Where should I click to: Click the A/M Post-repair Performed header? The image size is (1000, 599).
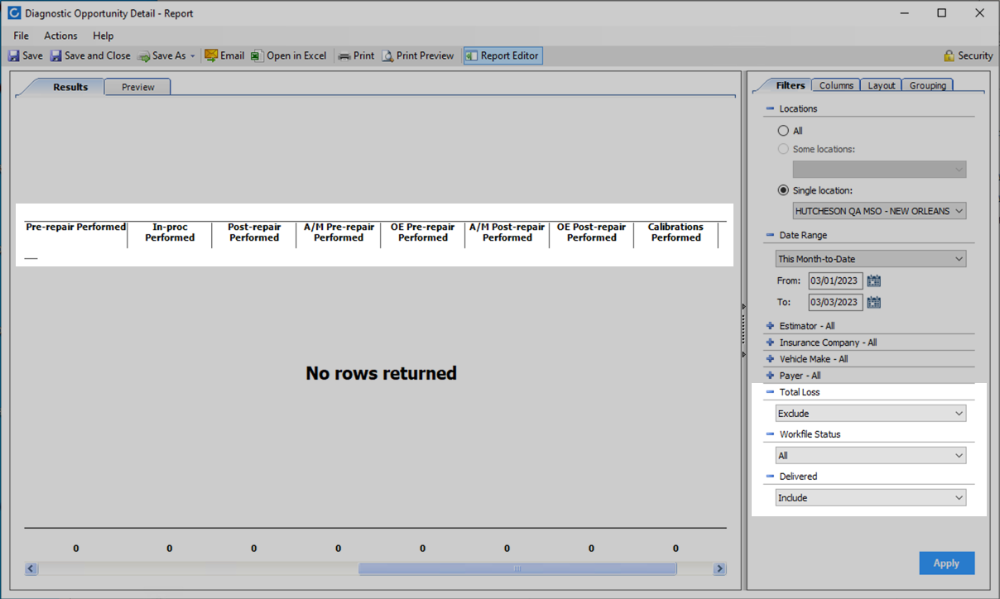(x=507, y=232)
